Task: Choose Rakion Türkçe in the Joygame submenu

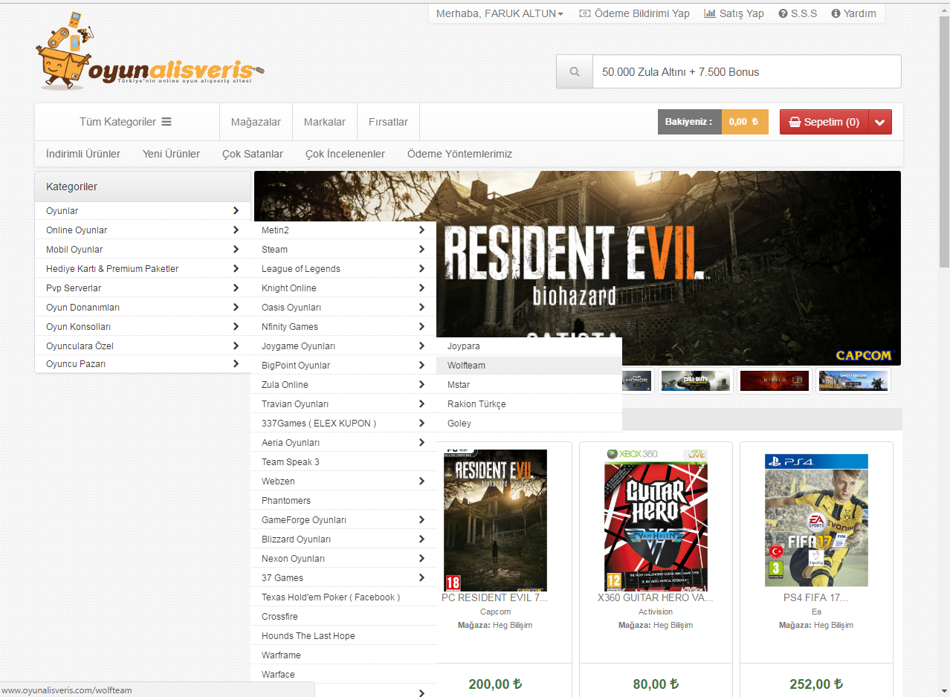Action: (x=529, y=404)
